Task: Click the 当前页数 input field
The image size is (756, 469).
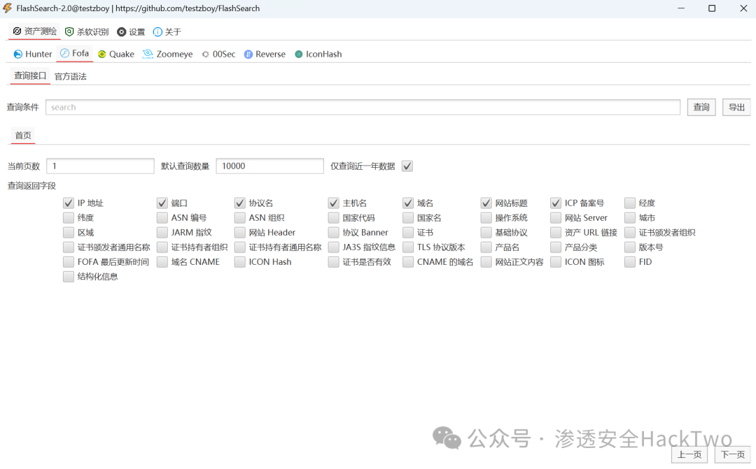Action: point(100,166)
